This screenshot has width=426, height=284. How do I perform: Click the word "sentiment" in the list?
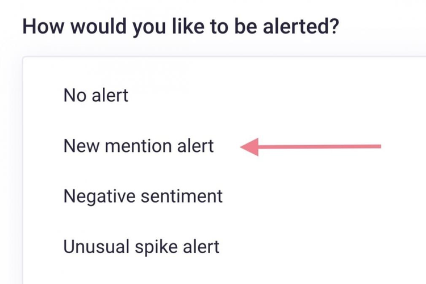182,196
